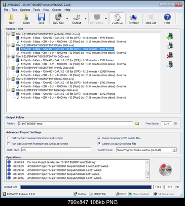Click the DVD Size toolbar icon
The width and height of the screenshot is (185, 206).
[x=58, y=17]
